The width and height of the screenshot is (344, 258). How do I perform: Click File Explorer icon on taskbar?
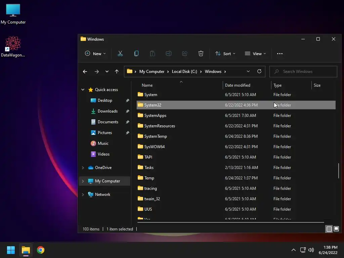point(26,250)
